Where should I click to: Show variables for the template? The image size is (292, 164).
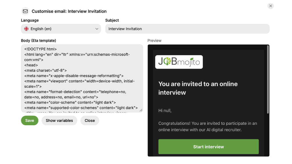(59, 120)
